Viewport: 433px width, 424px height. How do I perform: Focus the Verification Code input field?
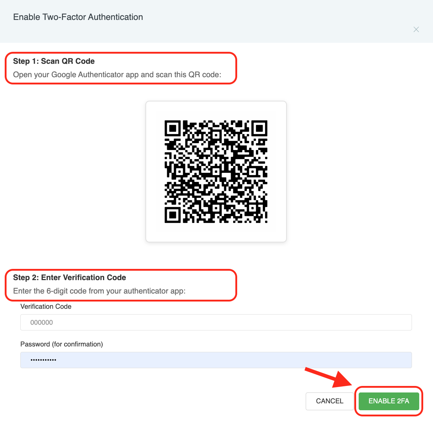216,323
